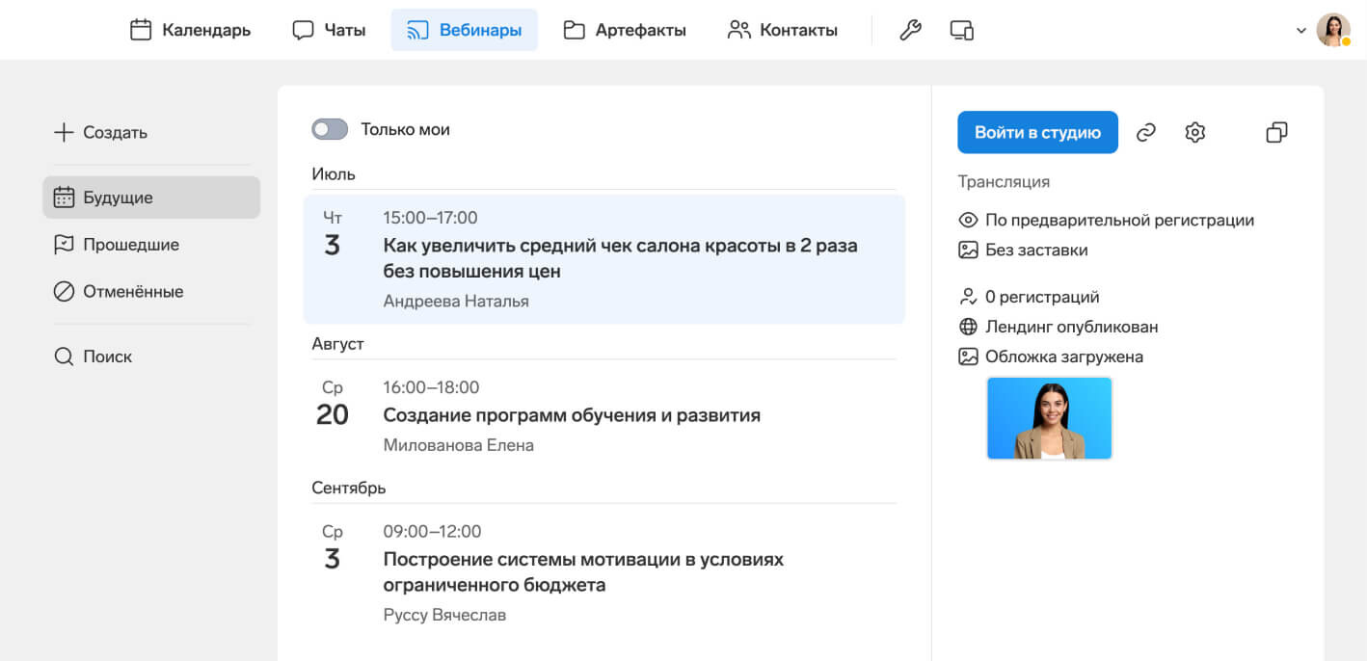
Task: Click the Сентябрь month header
Action: click(349, 488)
